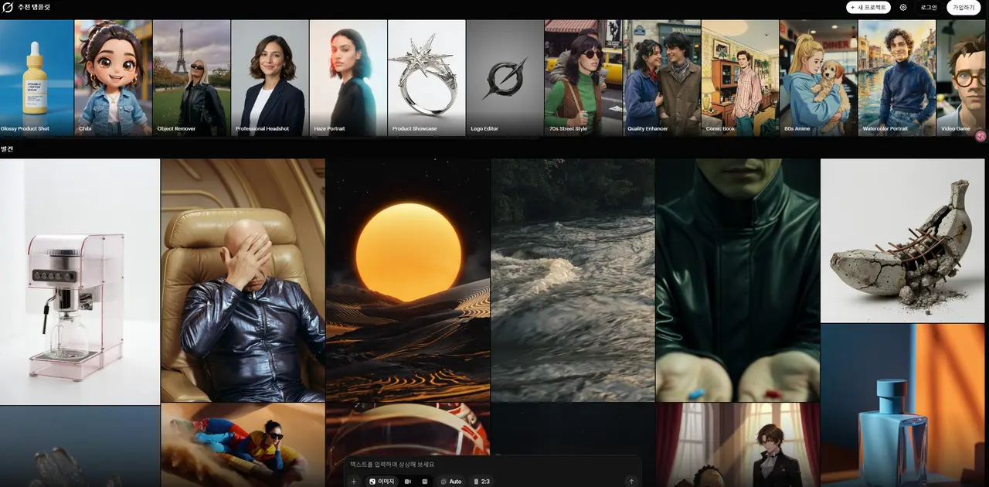Open settings gear icon in top bar

(903, 7)
